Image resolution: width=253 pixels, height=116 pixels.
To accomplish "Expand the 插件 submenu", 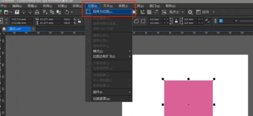I will coord(112,92).
